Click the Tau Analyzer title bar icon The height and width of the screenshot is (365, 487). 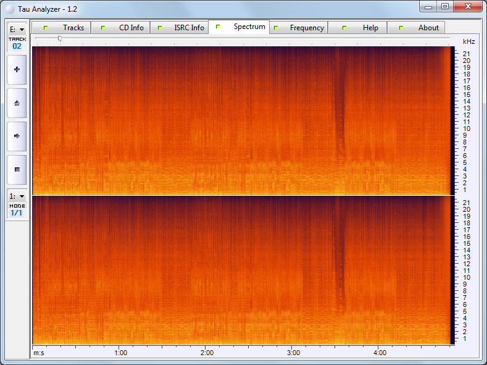coord(10,9)
